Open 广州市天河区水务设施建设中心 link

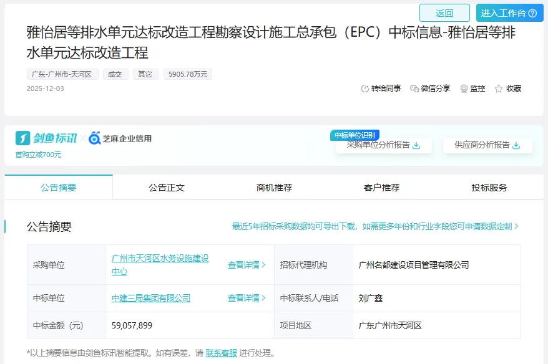tap(160, 264)
